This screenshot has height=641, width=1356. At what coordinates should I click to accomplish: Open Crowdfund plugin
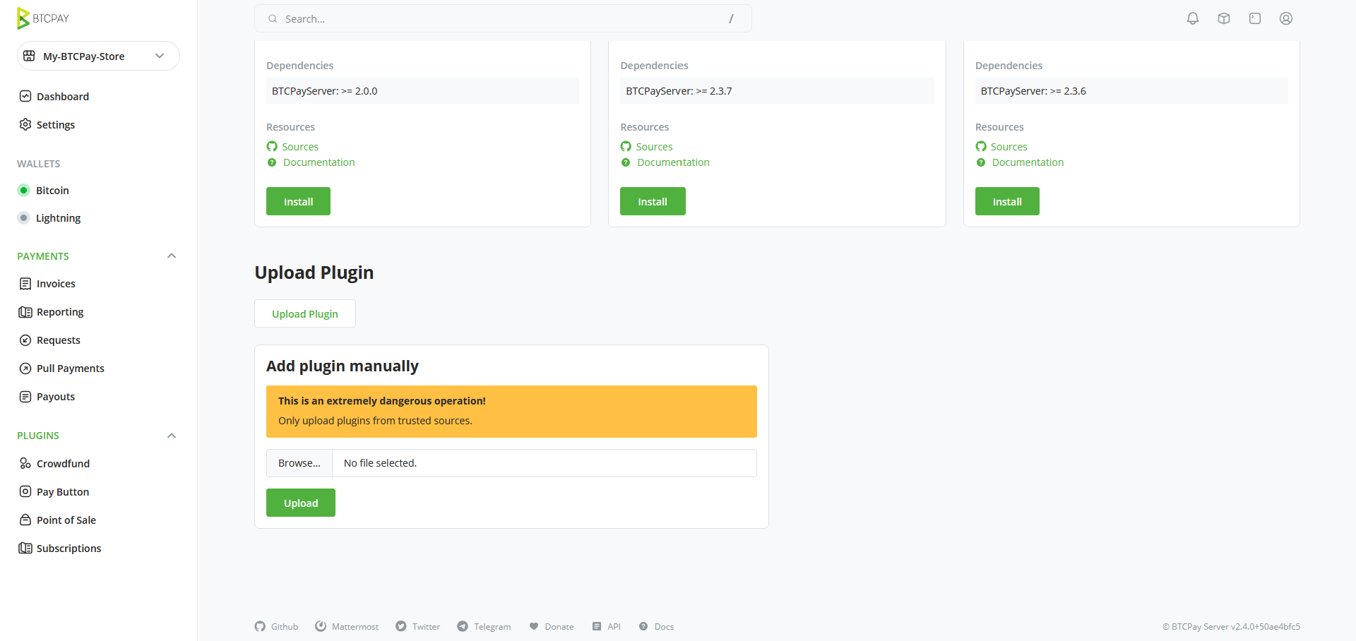tap(63, 464)
